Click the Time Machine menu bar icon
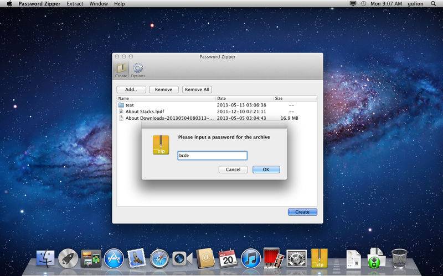Screen dimensions: 443x276 [363, 4]
